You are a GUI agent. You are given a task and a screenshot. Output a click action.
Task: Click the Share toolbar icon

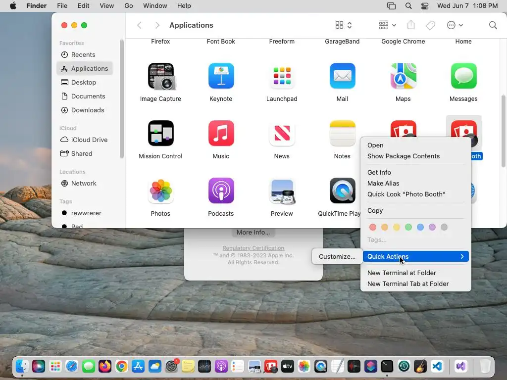(x=411, y=25)
